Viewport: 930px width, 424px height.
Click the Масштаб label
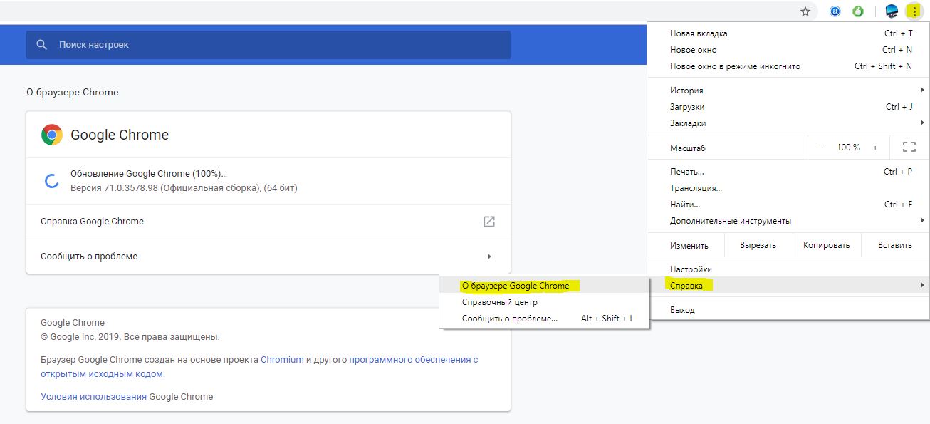[x=688, y=148]
